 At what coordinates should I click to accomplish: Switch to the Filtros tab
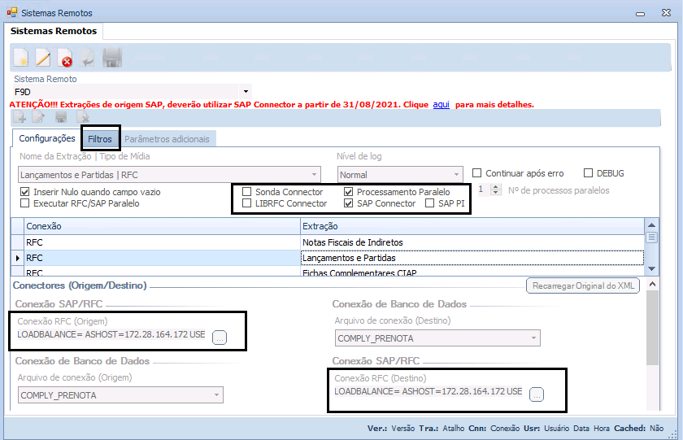tap(100, 139)
